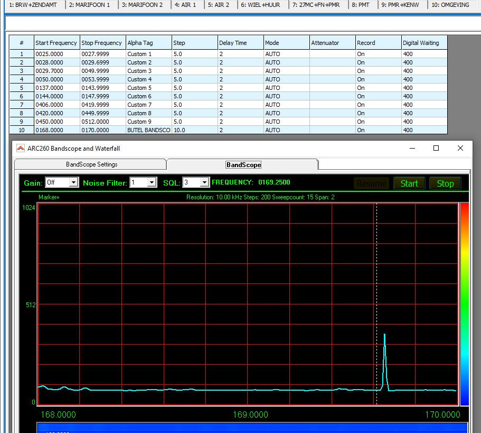Click the ARC260 Bandscope window icon

coord(20,149)
